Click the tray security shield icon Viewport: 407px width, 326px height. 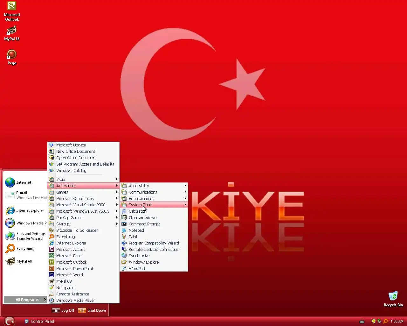pyautogui.click(x=374, y=321)
